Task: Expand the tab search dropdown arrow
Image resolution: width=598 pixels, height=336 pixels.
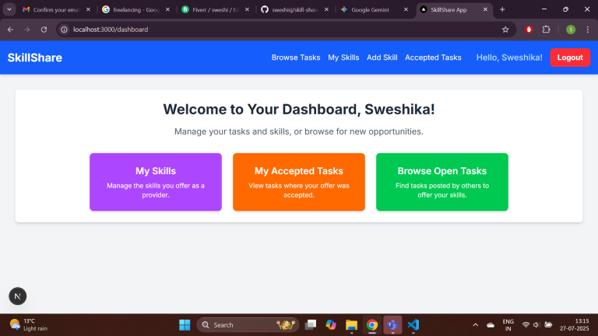Action: pyautogui.click(x=9, y=9)
